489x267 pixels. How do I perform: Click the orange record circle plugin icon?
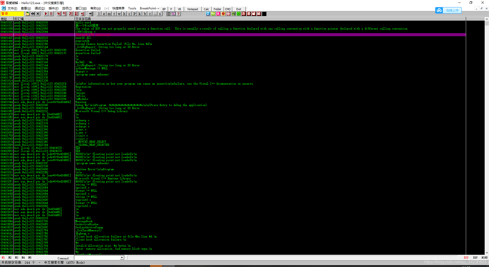pyautogui.click(x=223, y=14)
